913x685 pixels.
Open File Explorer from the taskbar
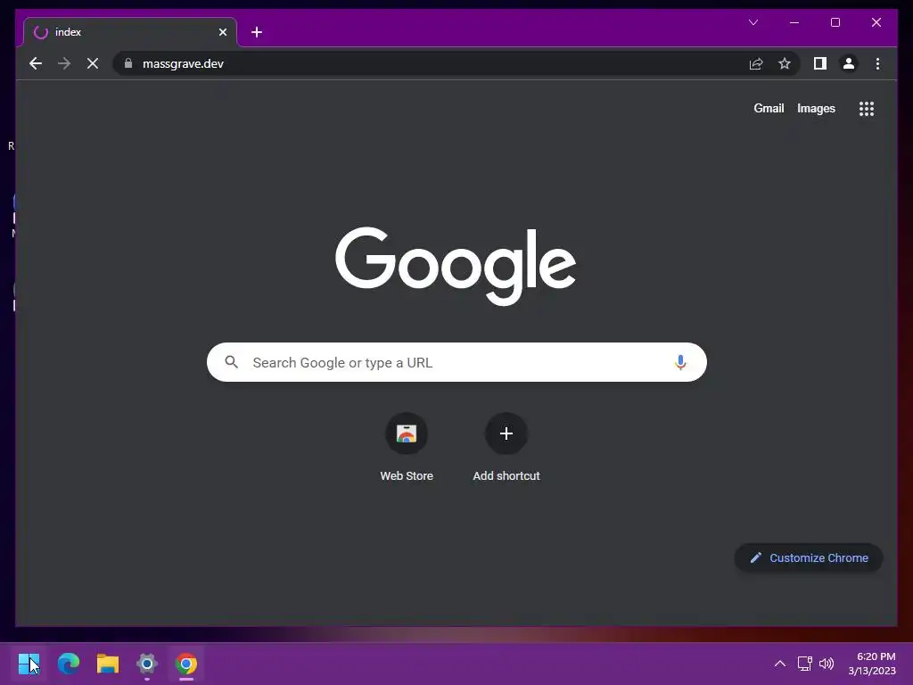[x=108, y=664]
